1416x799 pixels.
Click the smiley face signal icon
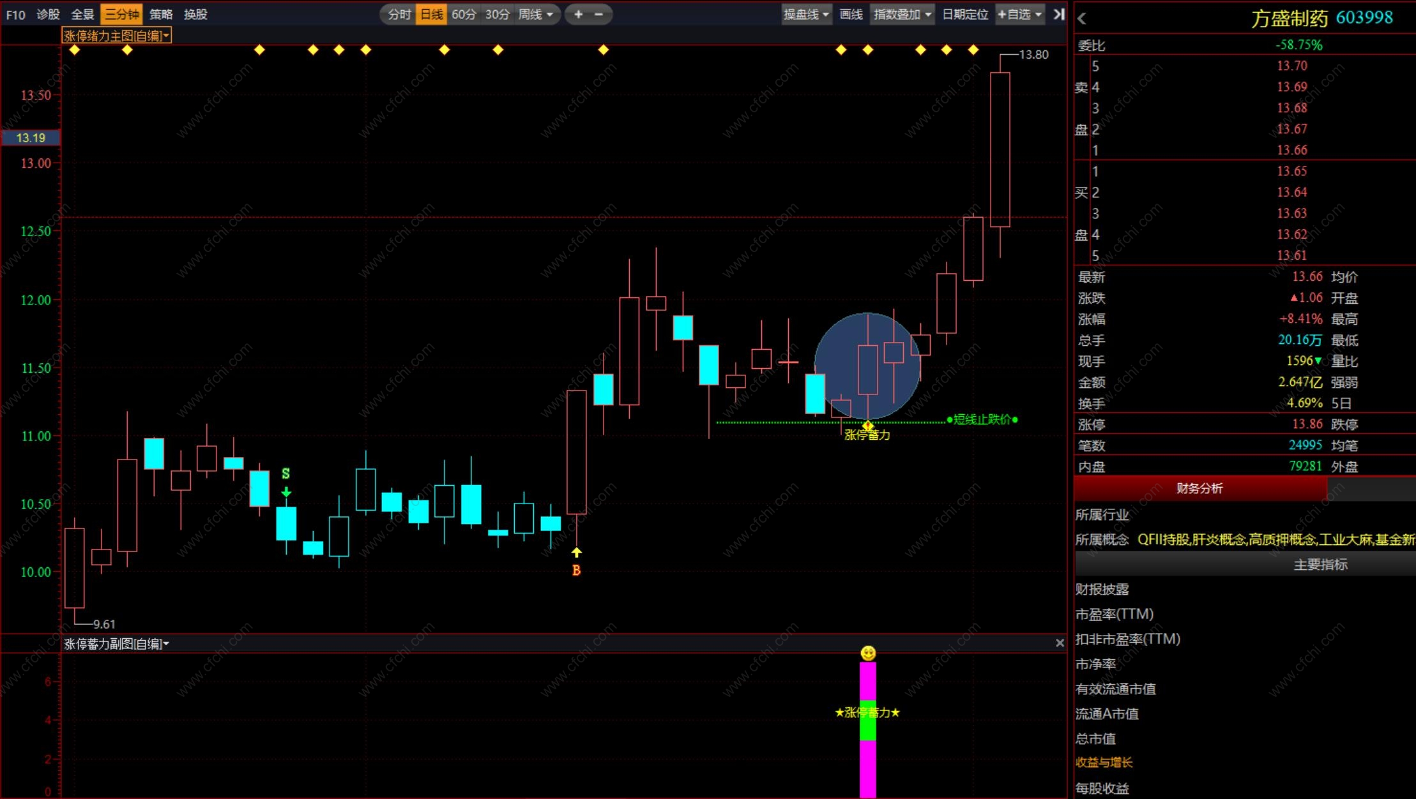(x=868, y=653)
